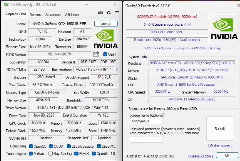Click the GPU-Z app icon in title bar

tap(6, 4)
